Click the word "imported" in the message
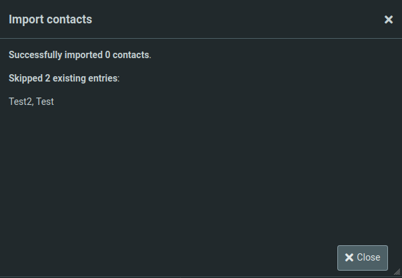The height and width of the screenshot is (278, 402). [x=85, y=54]
